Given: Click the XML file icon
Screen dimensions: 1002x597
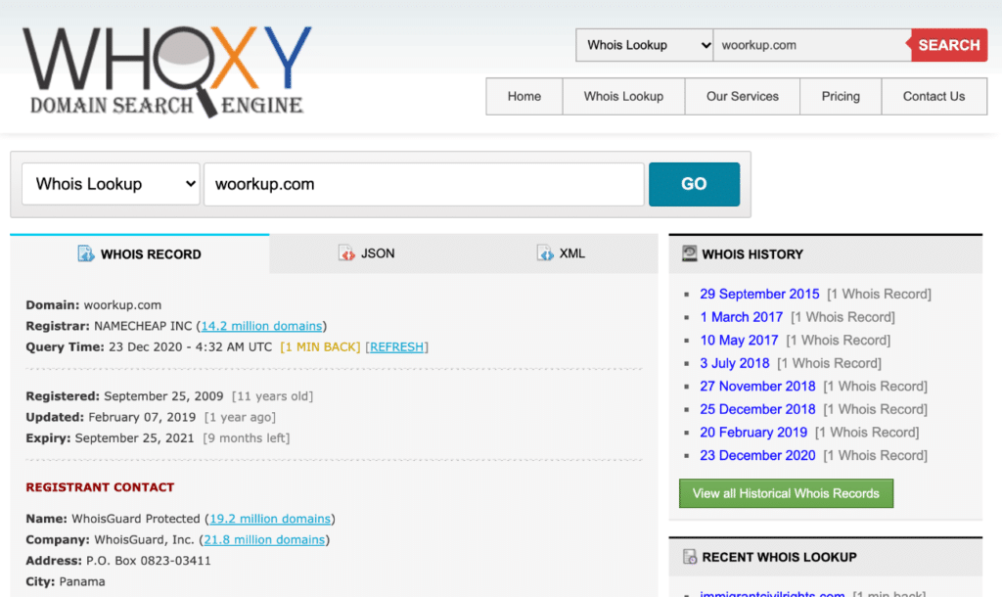Looking at the screenshot, I should click(x=545, y=253).
